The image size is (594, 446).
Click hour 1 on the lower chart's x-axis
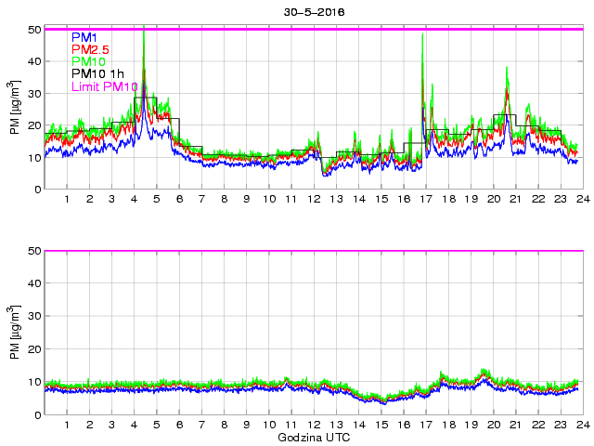tap(67, 425)
